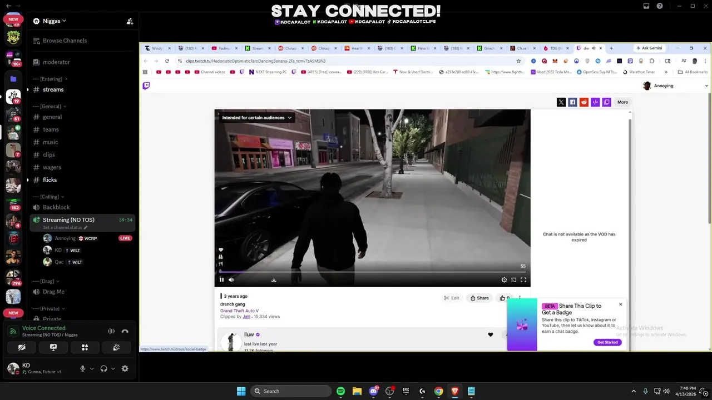712x400 pixels.
Task: Turn on camera in Discord voice panel
Action: 22,347
